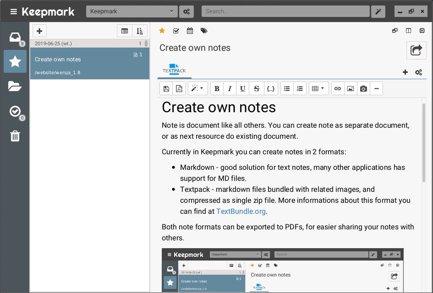Insert a numbered list

300,88
